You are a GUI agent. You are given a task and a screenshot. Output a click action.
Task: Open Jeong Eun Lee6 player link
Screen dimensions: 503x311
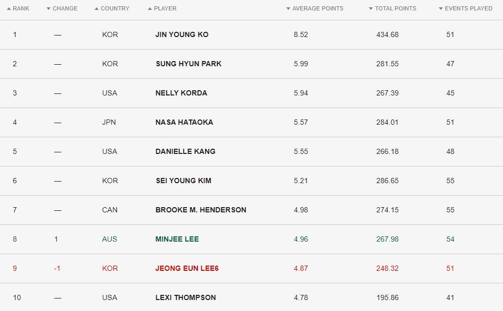coord(187,268)
